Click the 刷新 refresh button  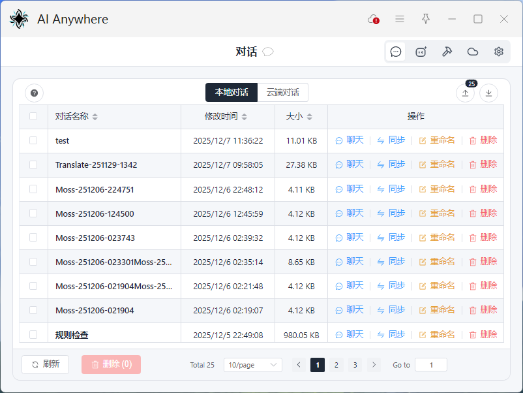pos(45,364)
